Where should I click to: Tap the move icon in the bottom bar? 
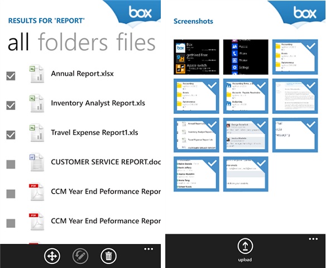point(52,256)
